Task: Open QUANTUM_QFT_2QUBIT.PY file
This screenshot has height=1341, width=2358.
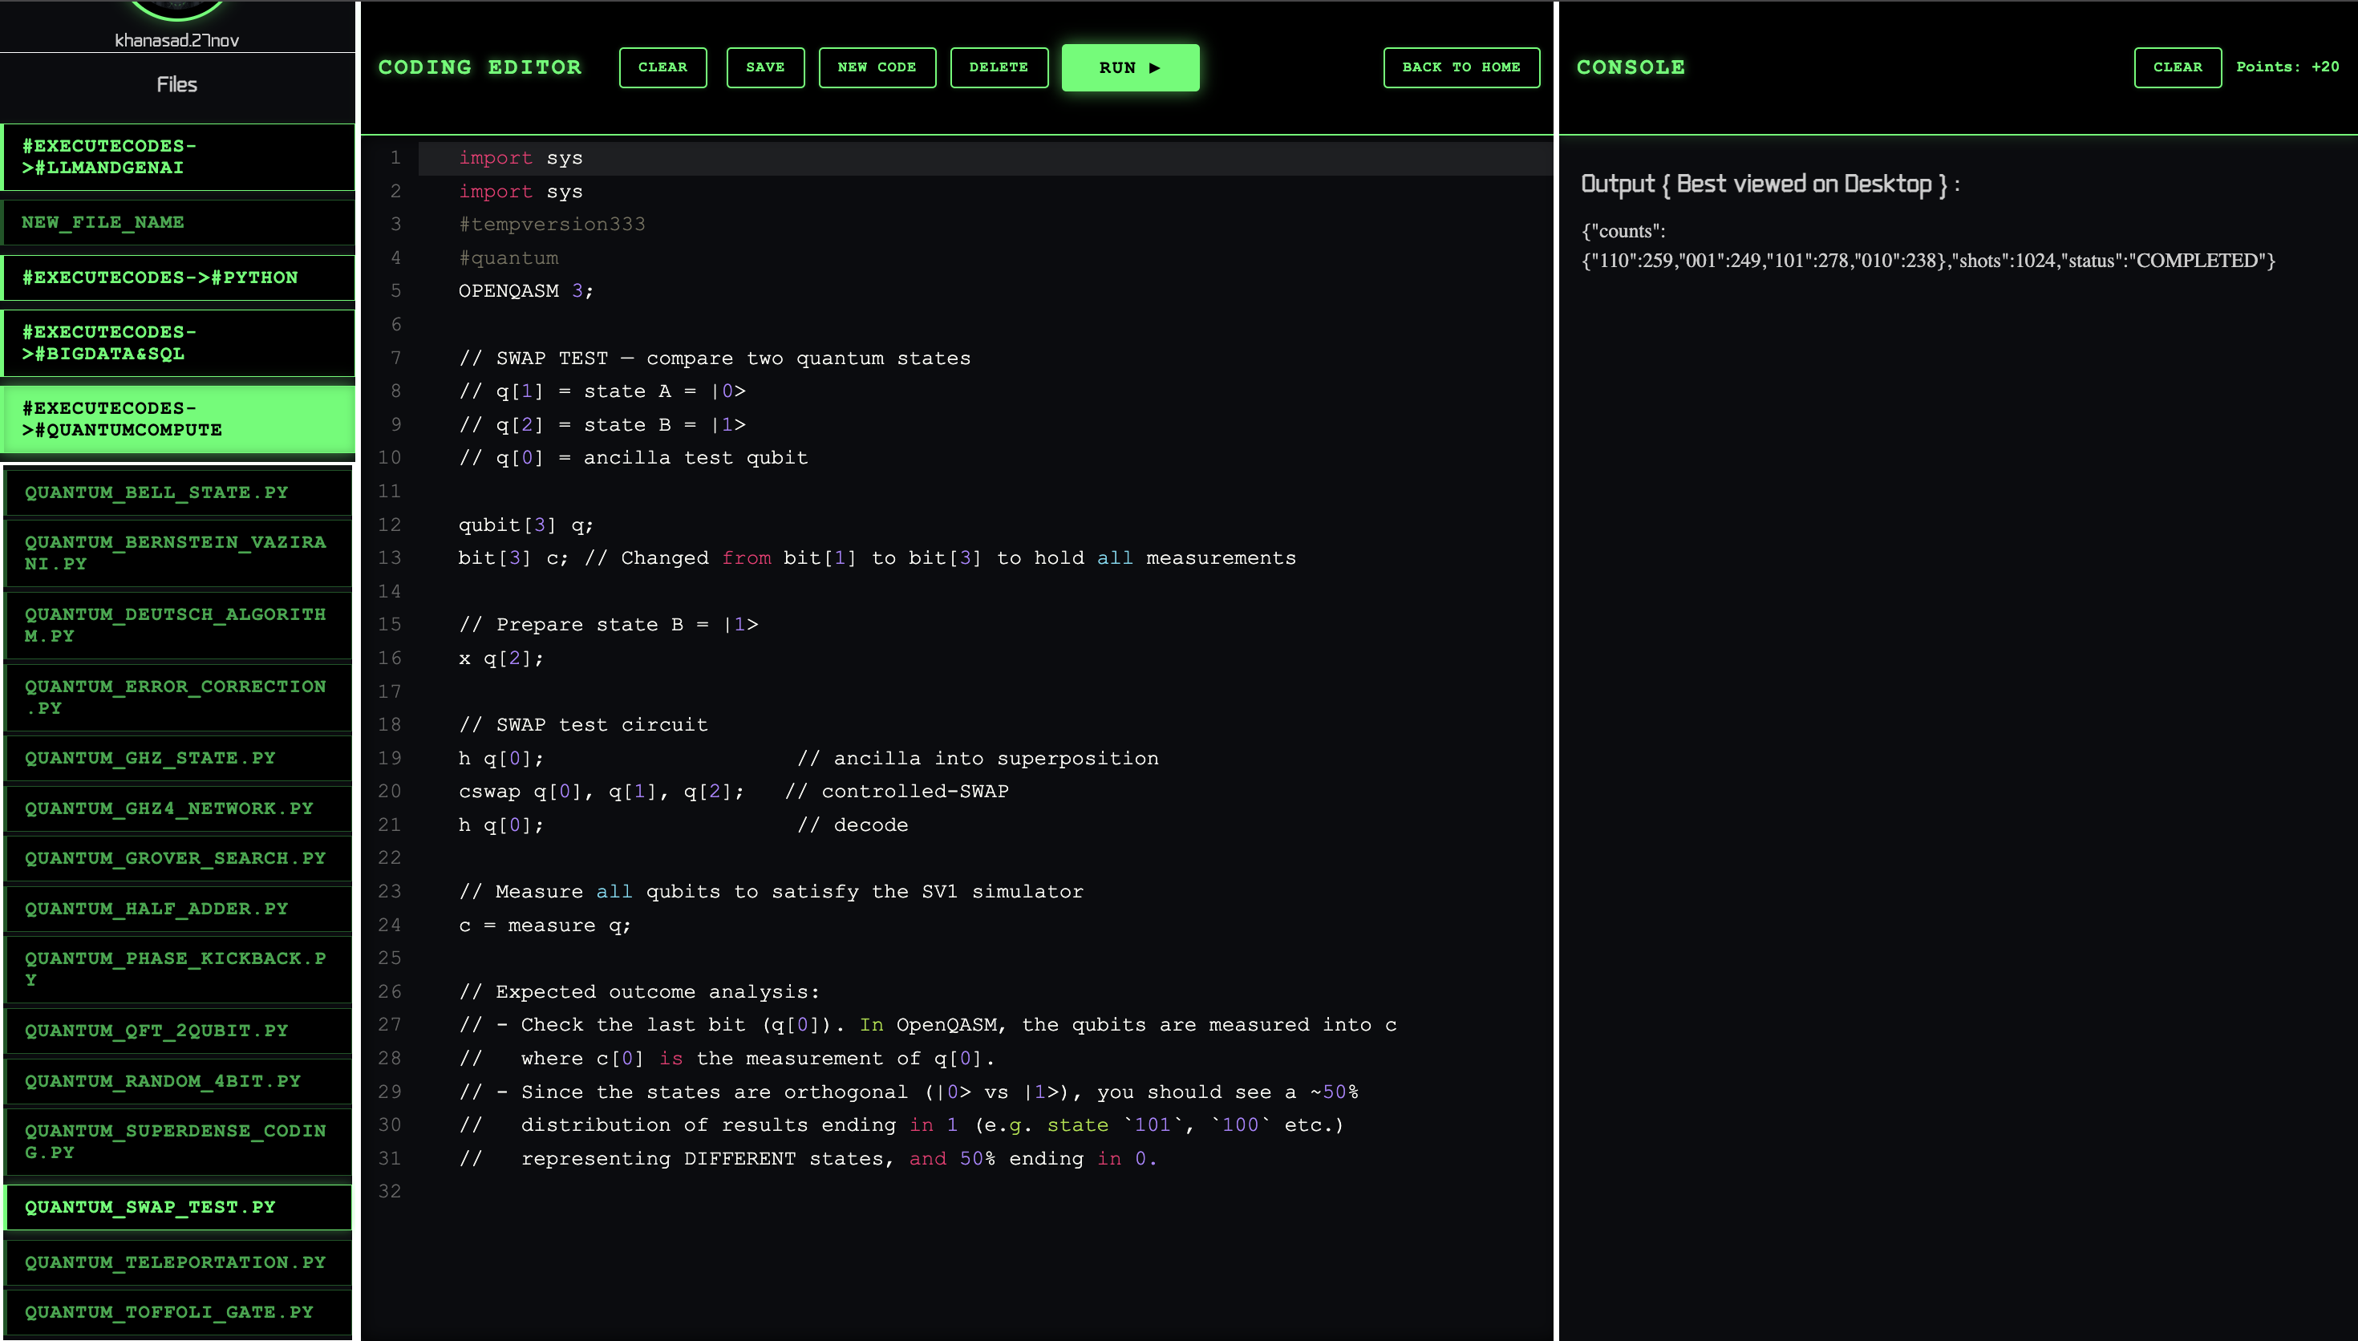Action: [178, 1031]
